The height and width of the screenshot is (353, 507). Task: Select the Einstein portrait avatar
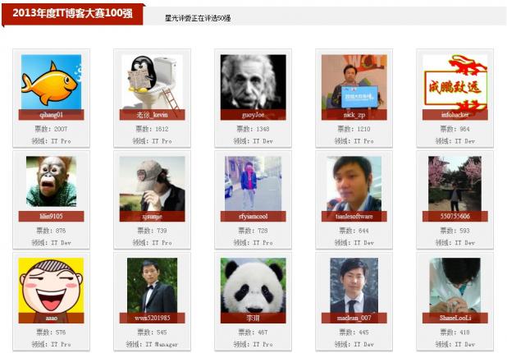click(253, 82)
